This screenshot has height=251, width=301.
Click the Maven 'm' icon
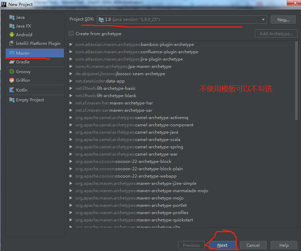(12, 53)
